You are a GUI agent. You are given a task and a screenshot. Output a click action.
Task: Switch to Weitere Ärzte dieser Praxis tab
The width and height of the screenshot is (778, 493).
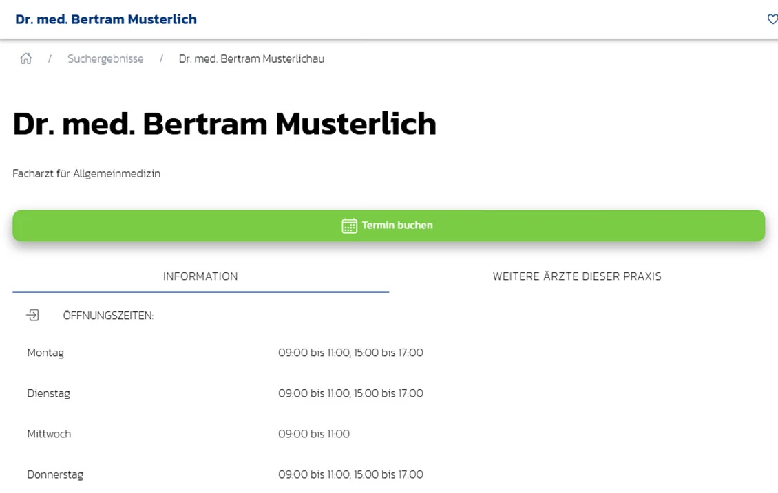pyautogui.click(x=577, y=276)
